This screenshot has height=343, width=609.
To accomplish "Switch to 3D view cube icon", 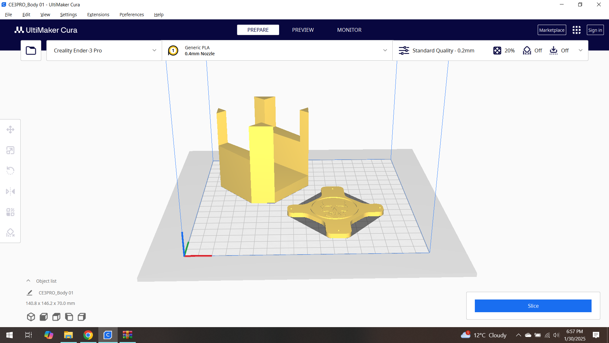I will (31, 317).
